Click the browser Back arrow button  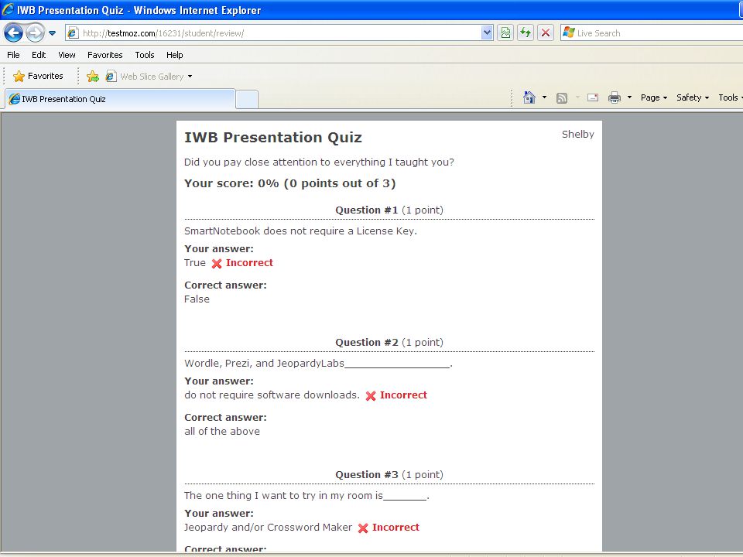click(13, 33)
